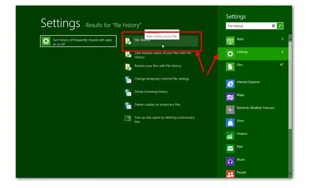Open the Mail app icon
Viewport: 309px width, 188px height.
[x=230, y=148]
